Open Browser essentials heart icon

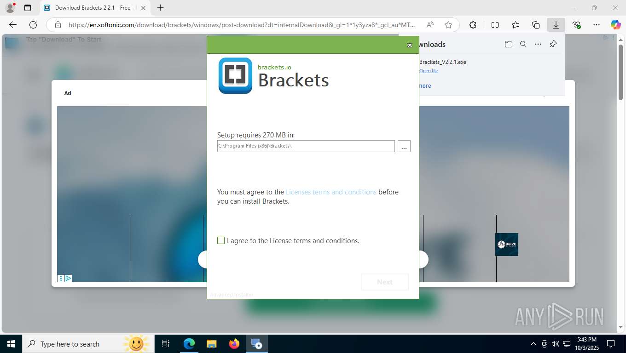[576, 25]
